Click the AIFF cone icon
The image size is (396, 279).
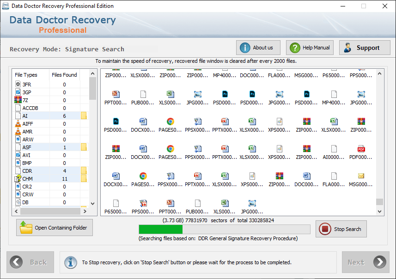coord(18,123)
